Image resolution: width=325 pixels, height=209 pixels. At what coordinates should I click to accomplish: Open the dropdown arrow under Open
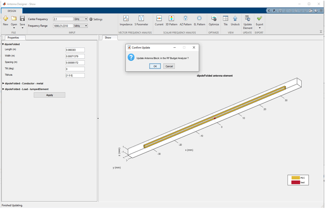tap(14, 28)
